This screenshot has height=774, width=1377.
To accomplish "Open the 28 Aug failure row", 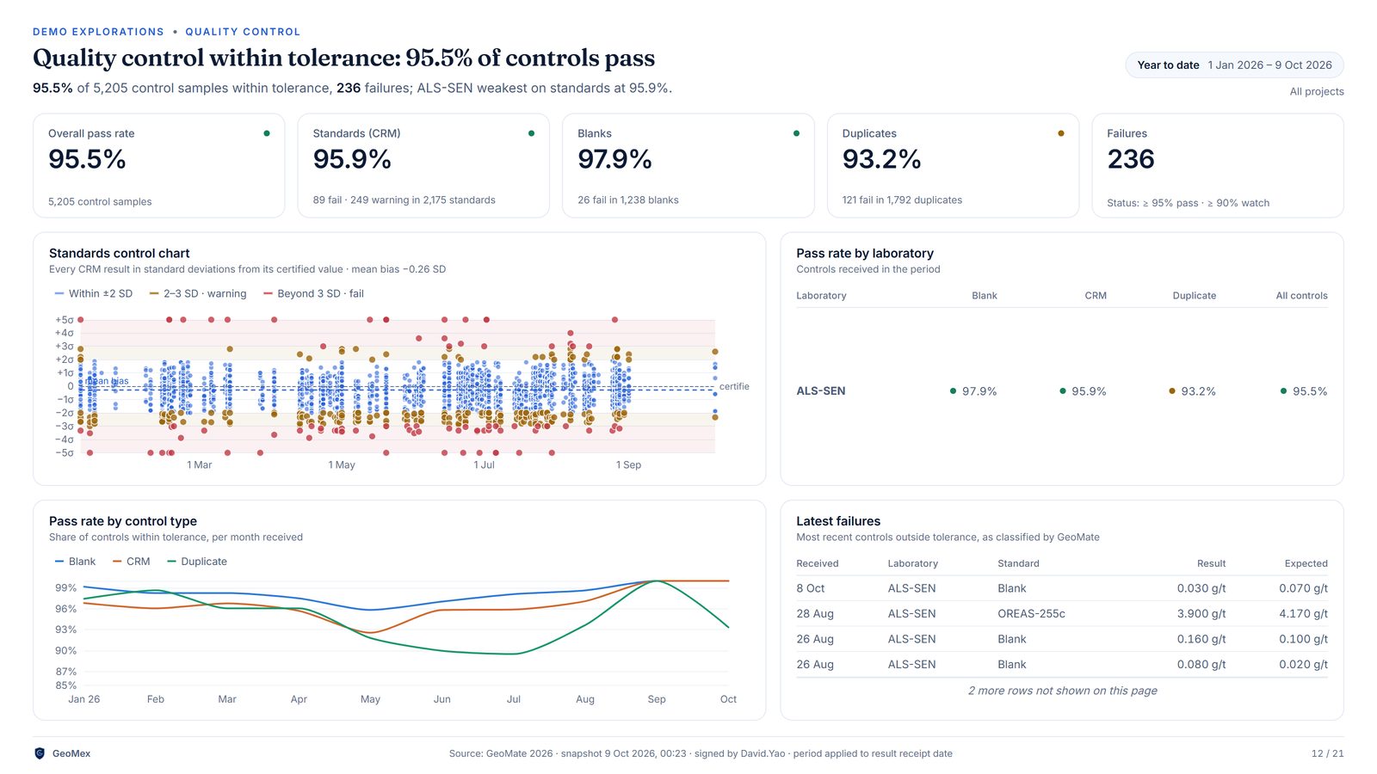I will [x=1062, y=614].
